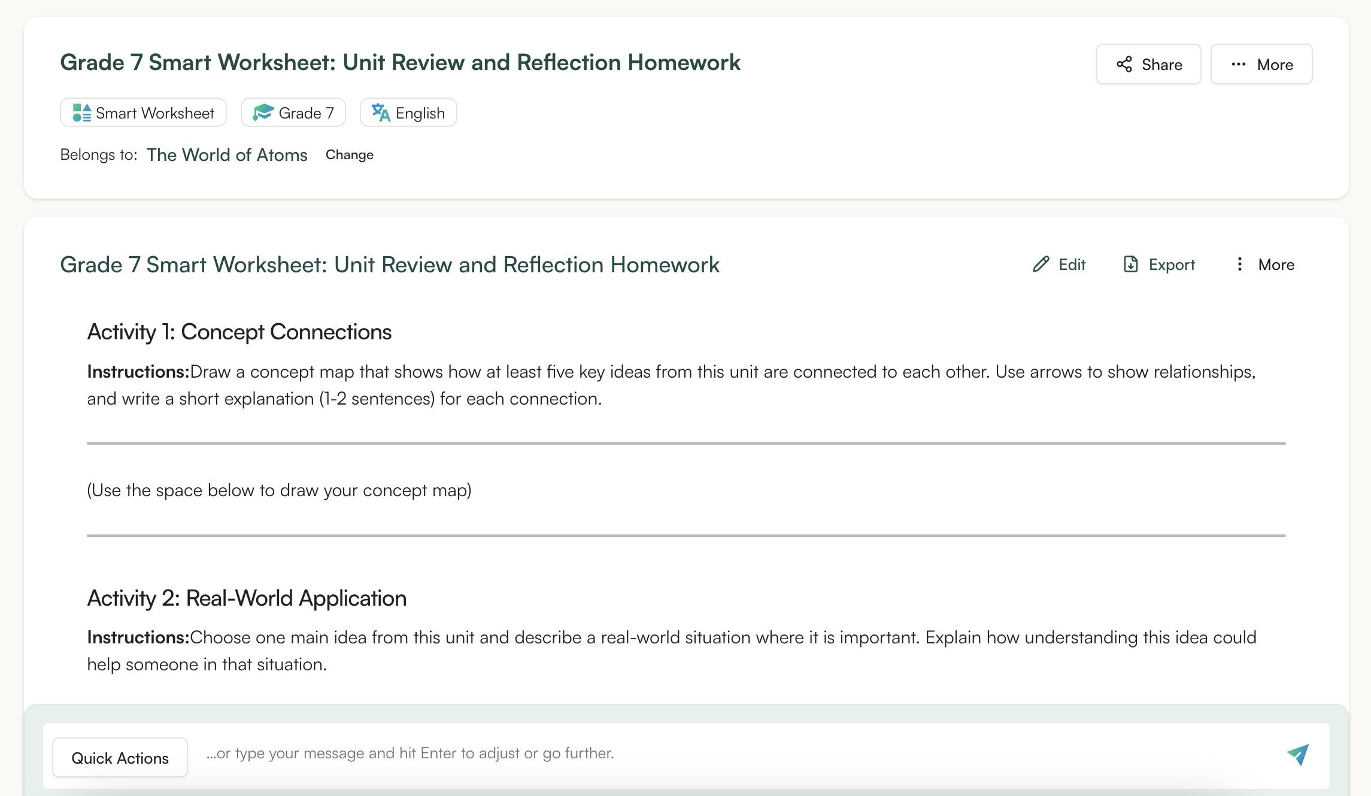
Task: Click the Quick Actions button
Action: click(x=120, y=758)
